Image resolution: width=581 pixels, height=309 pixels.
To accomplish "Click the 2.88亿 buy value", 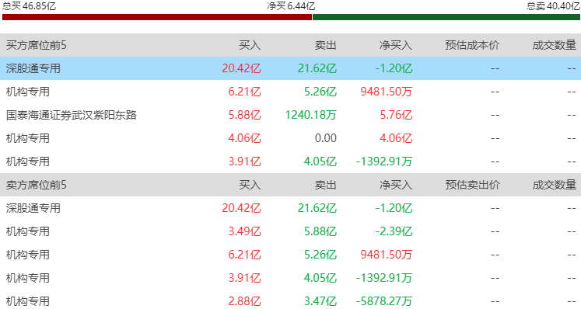I will coord(244,301).
